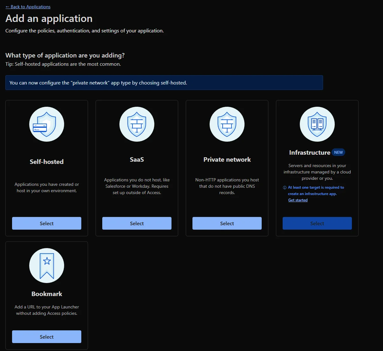This screenshot has width=383, height=351.
Task: Click the Infrastructure servers shield icon
Action: point(317,124)
